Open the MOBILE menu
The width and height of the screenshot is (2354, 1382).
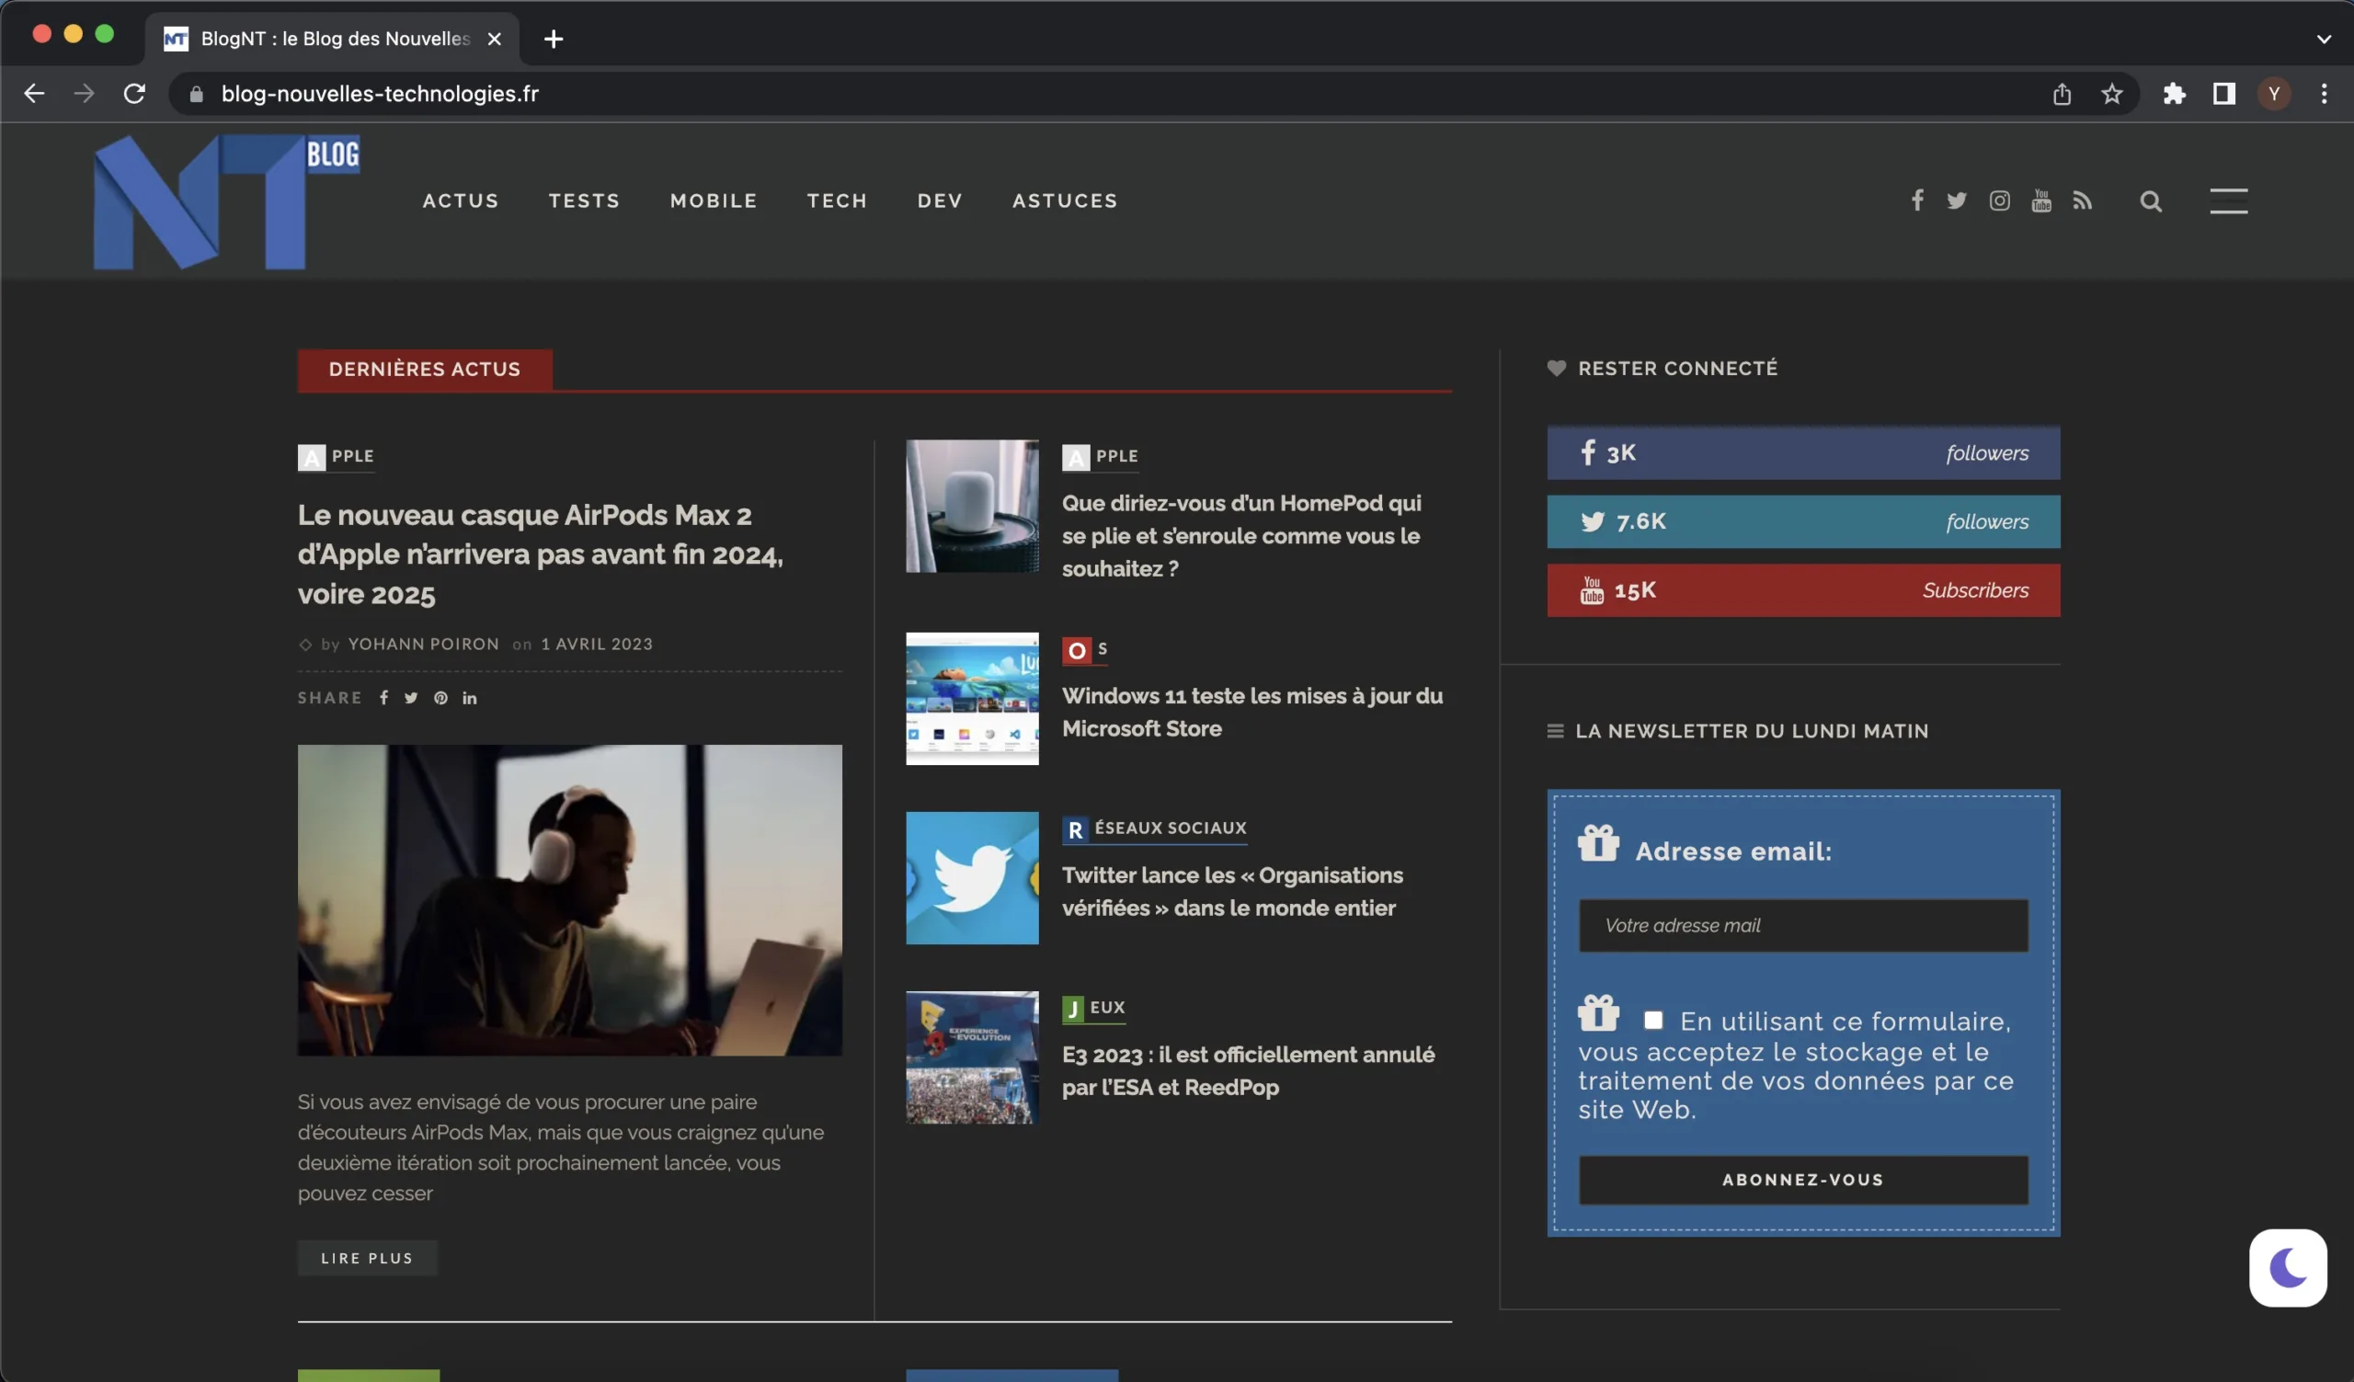tap(714, 200)
